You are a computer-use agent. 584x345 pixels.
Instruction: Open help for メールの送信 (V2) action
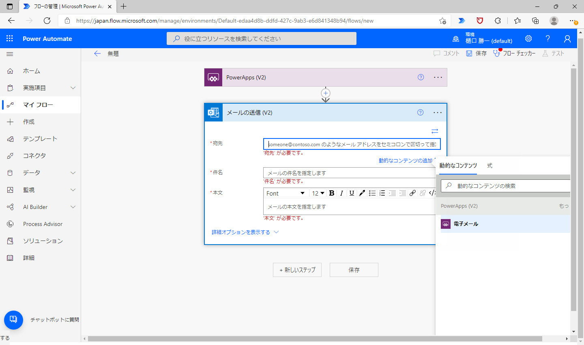click(x=421, y=113)
